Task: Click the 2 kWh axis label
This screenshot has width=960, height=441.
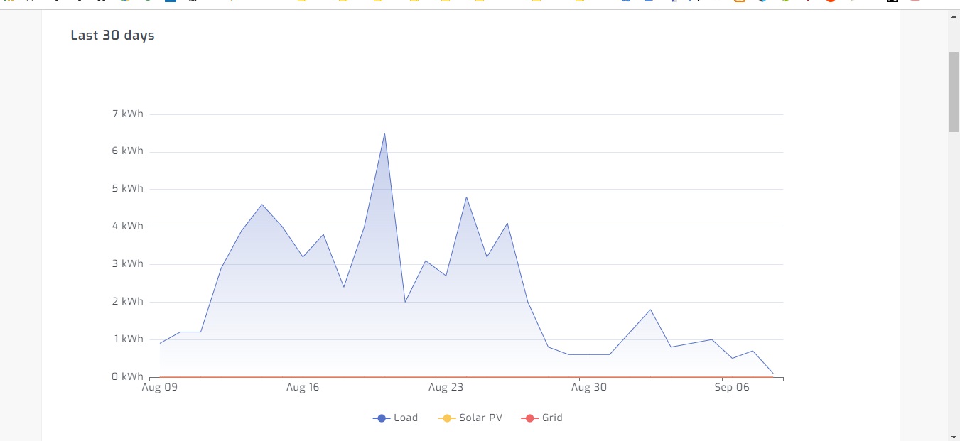Action: tap(127, 301)
